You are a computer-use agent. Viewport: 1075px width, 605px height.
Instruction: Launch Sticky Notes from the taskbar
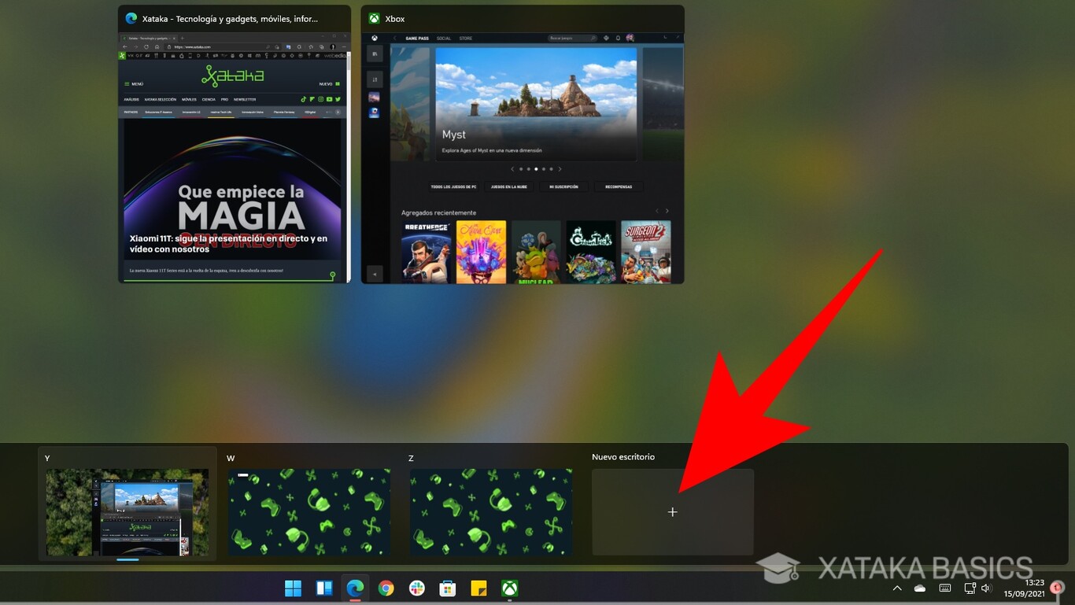(478, 588)
